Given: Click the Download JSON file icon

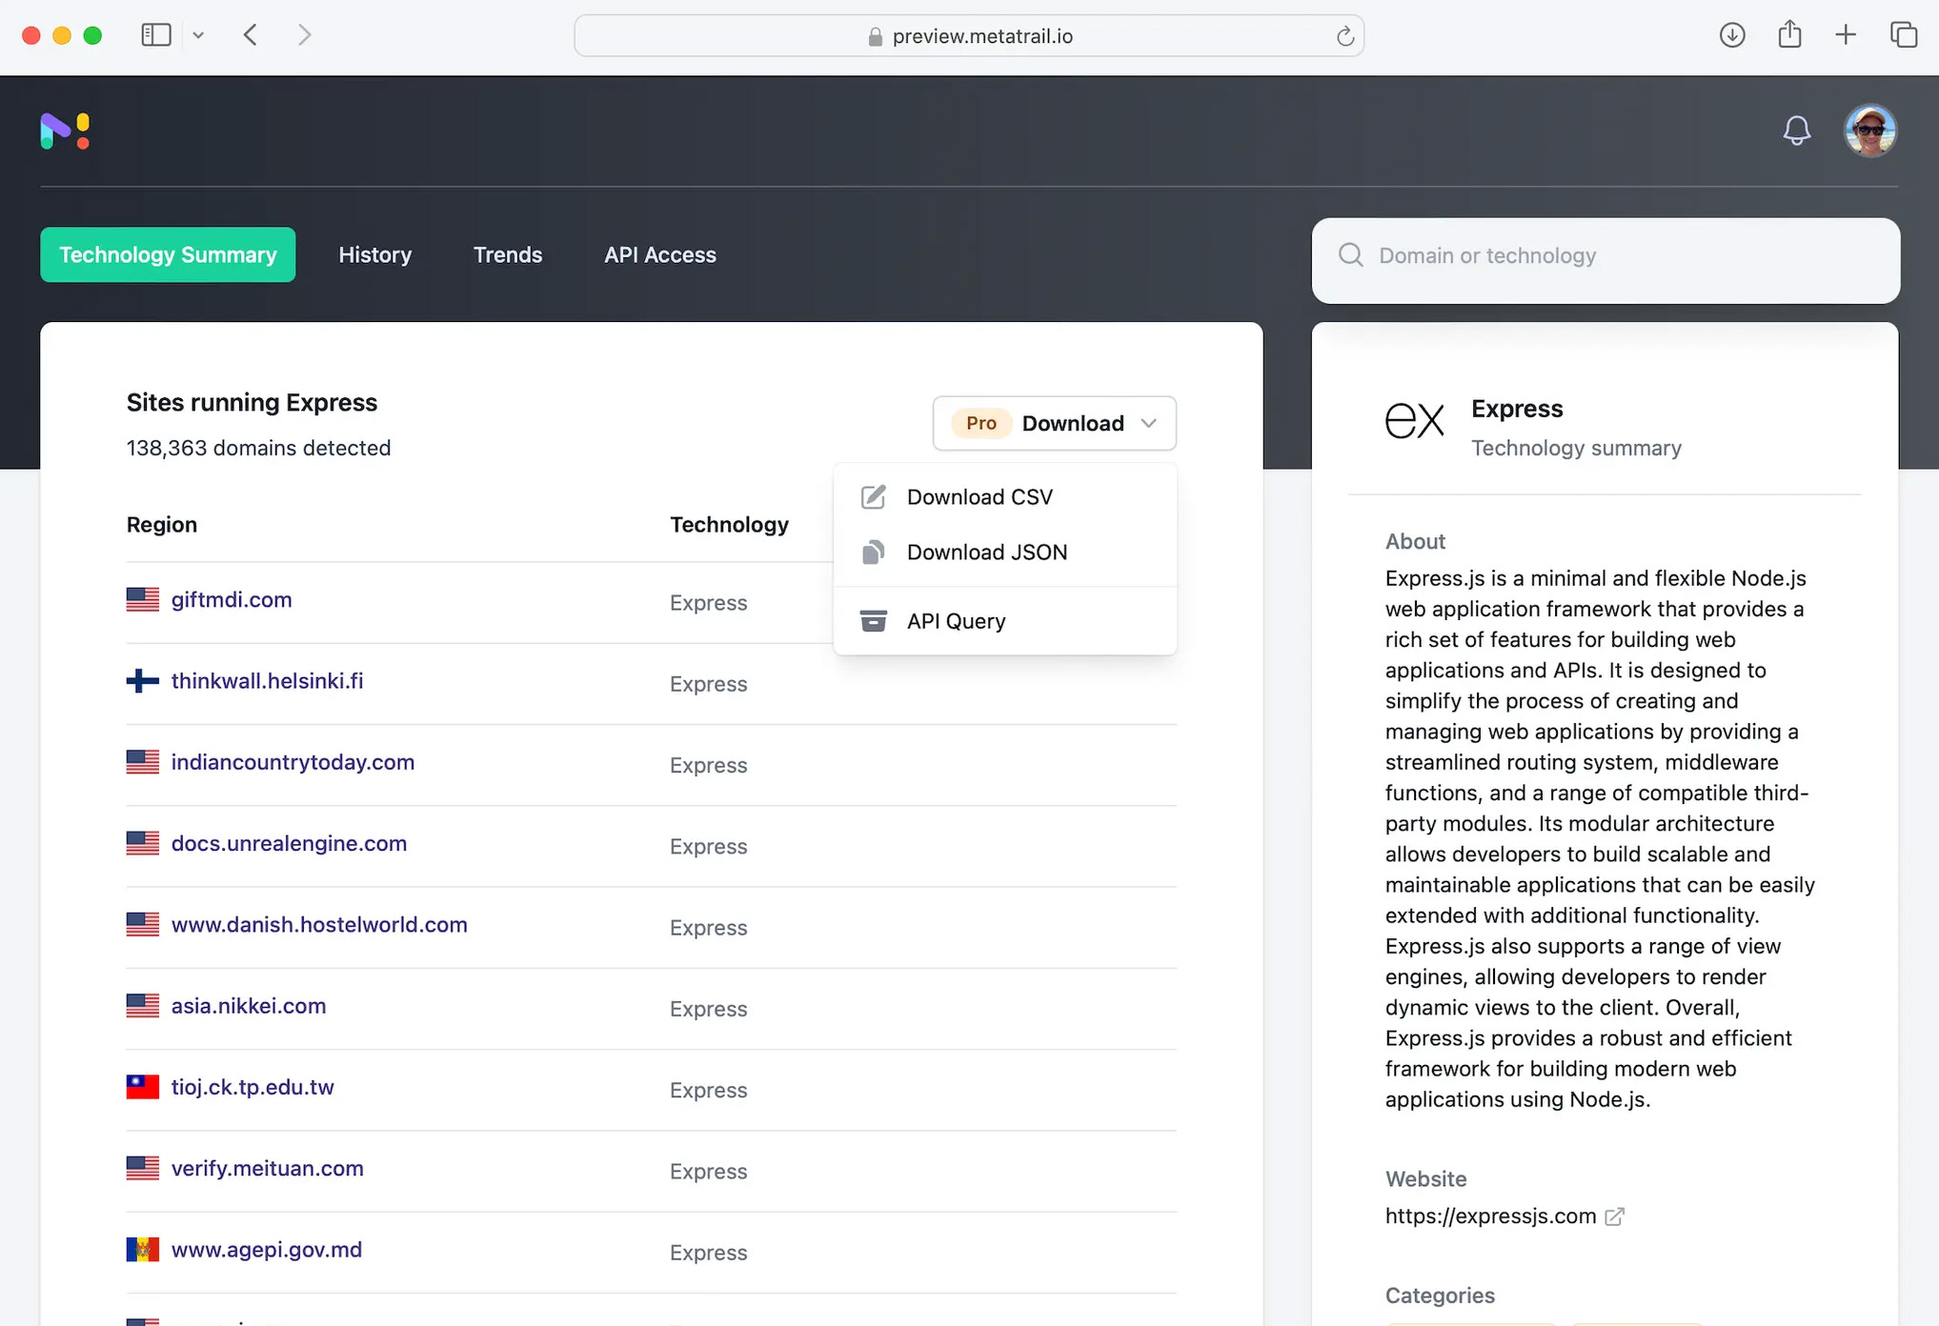Looking at the screenshot, I should coord(873,552).
